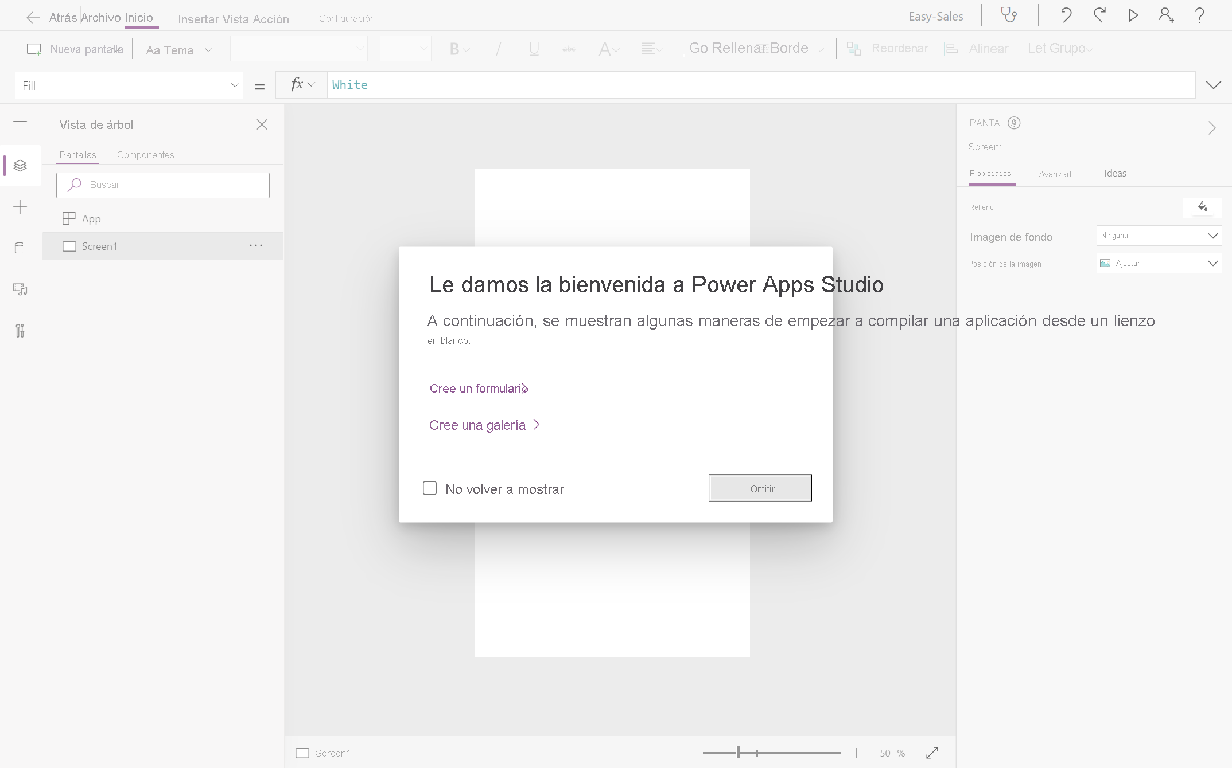This screenshot has height=768, width=1232.
Task: Open the Relleno fill color swatch
Action: [1202, 207]
